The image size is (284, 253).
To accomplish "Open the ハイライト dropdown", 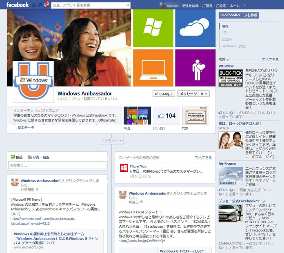I will 111,141.
